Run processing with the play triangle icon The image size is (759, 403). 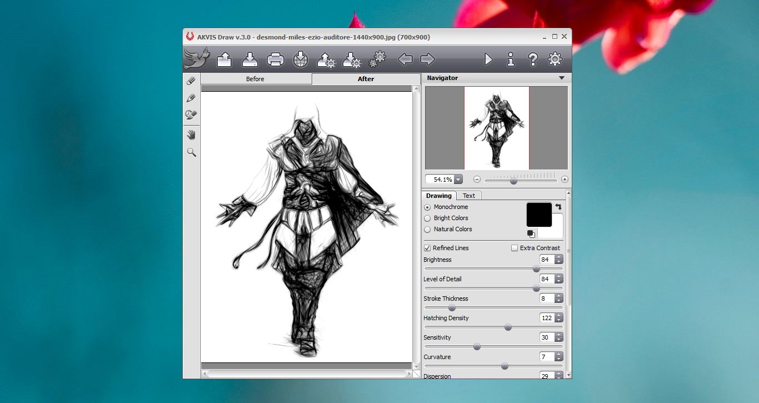488,59
